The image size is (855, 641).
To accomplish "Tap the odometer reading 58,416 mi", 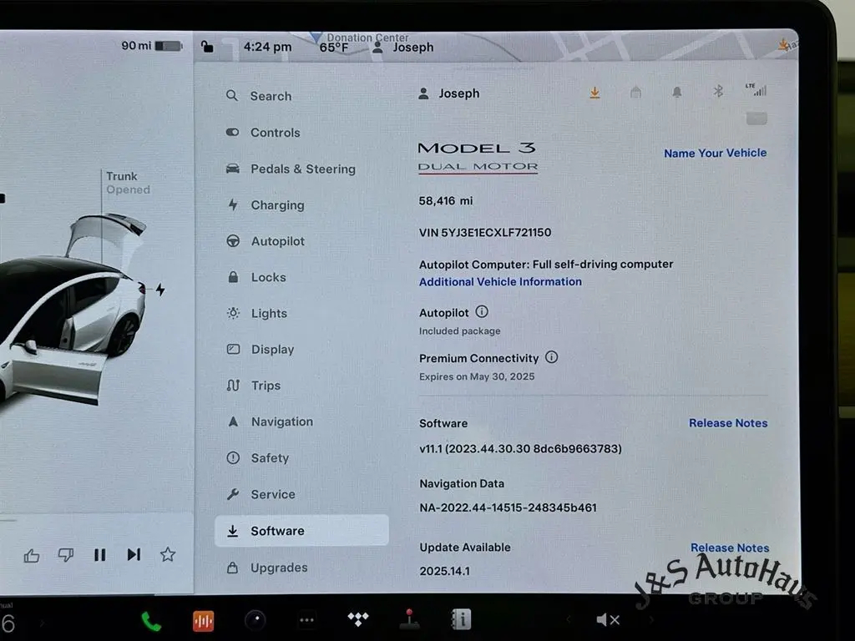I will click(x=446, y=200).
